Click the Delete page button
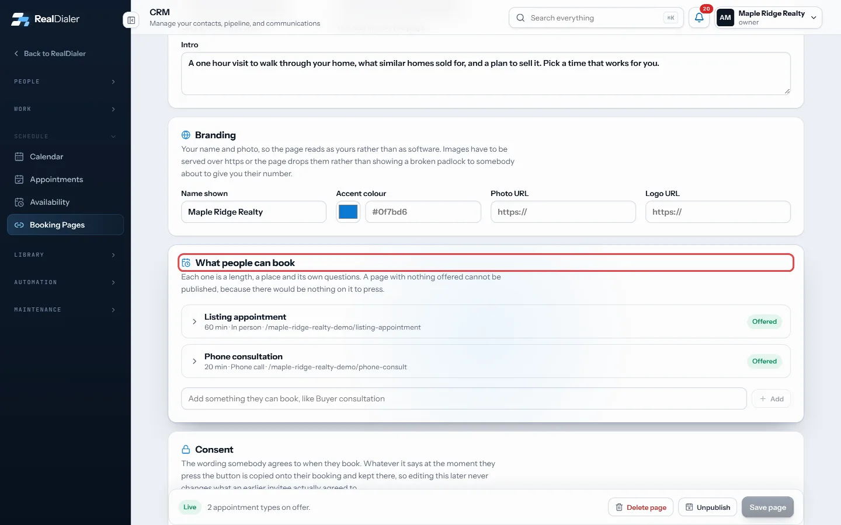This screenshot has height=525, width=841. pyautogui.click(x=641, y=508)
